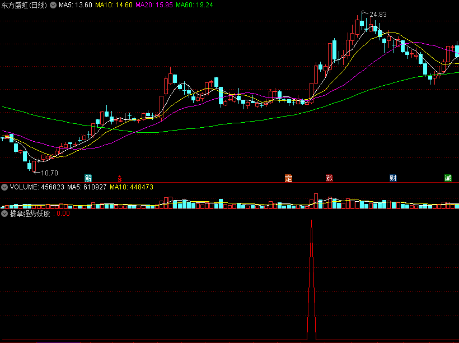Open the 涨 event marker icon
Image resolution: width=459 pixels, height=343 pixels.
[x=329, y=178]
